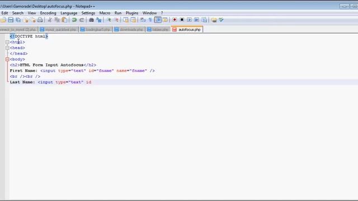Click the Print toolbar icon
This screenshot has width=358, height=201.
click(x=40, y=20)
